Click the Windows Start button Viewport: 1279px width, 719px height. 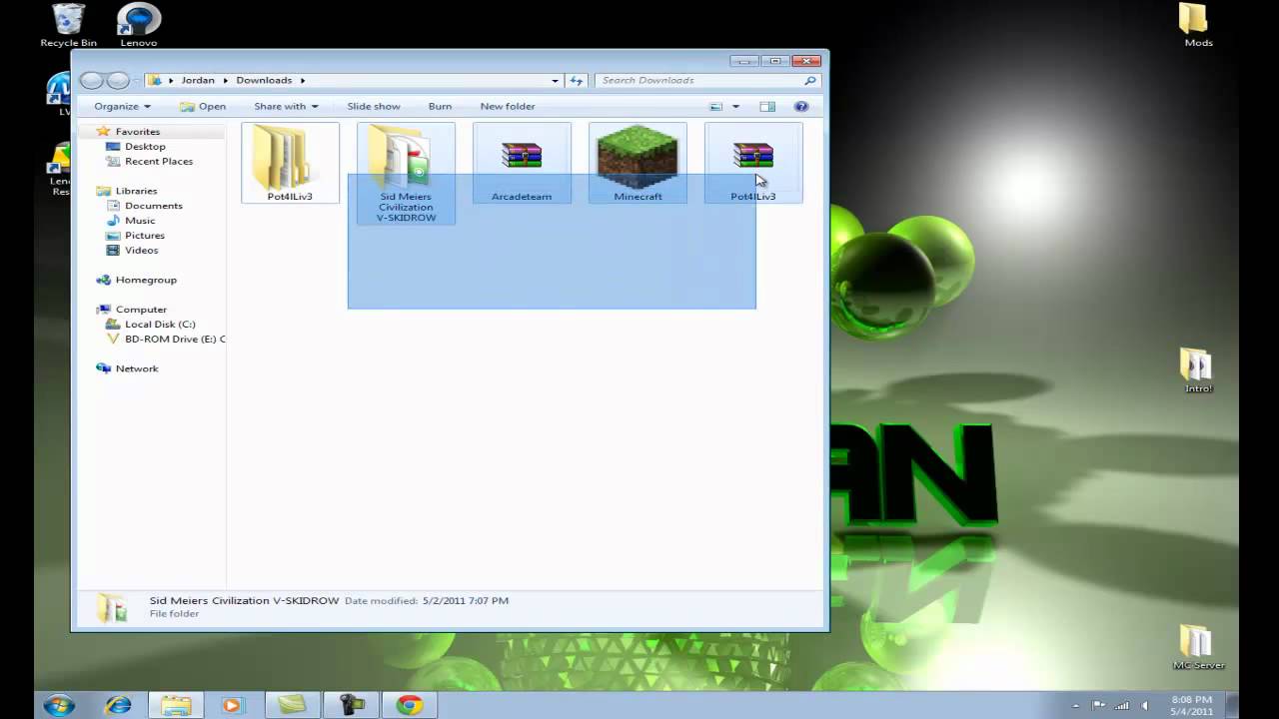tap(59, 704)
